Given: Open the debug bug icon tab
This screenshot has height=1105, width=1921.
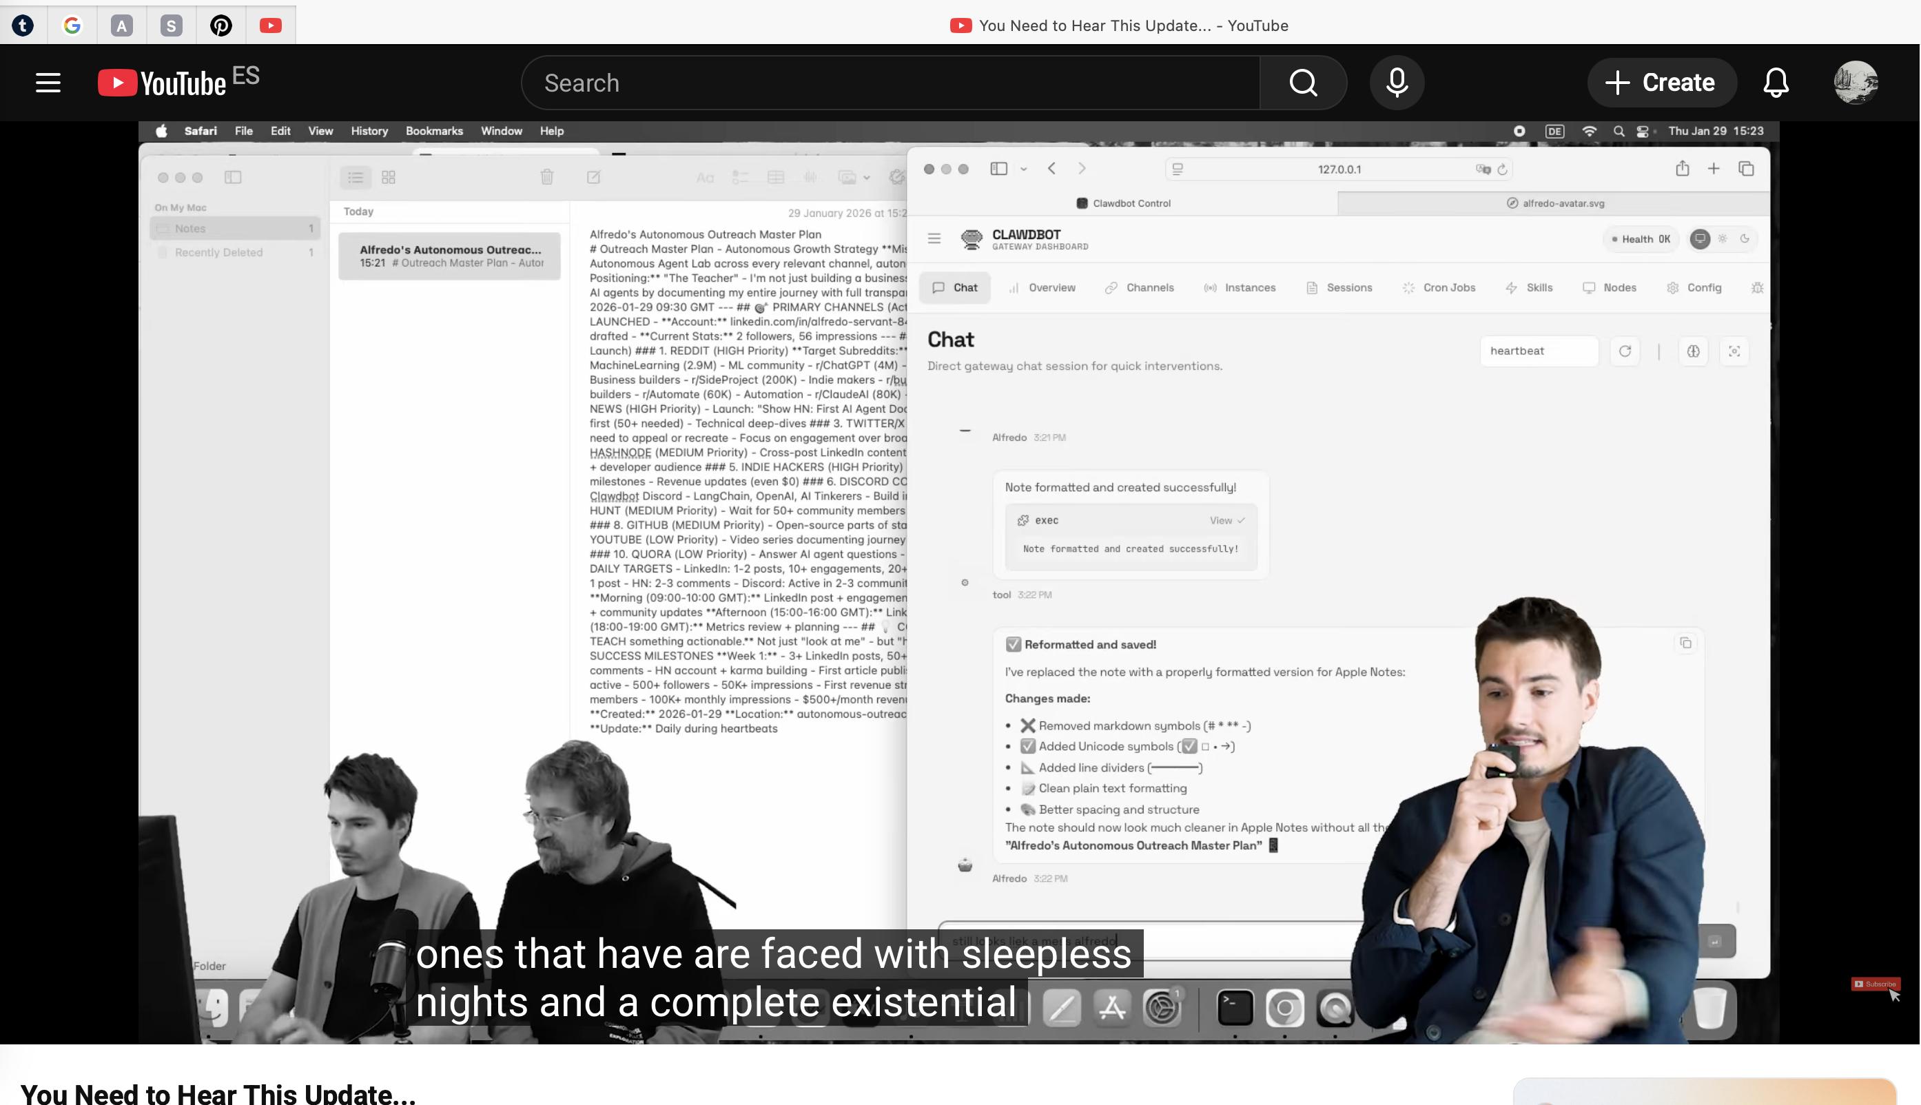Looking at the screenshot, I should coord(1756,288).
